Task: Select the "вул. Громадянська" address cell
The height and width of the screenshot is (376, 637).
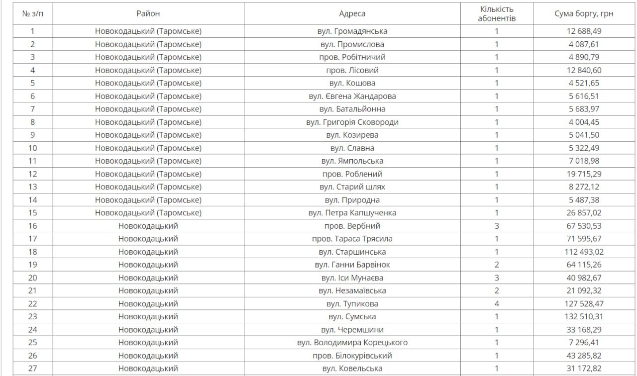Action: [352, 31]
